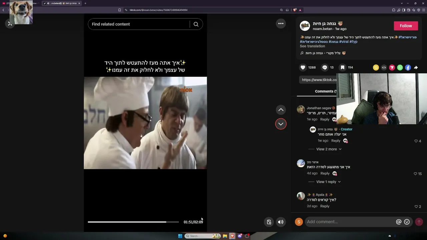Close the video viewer with the X
427x240 pixels.
10,23
